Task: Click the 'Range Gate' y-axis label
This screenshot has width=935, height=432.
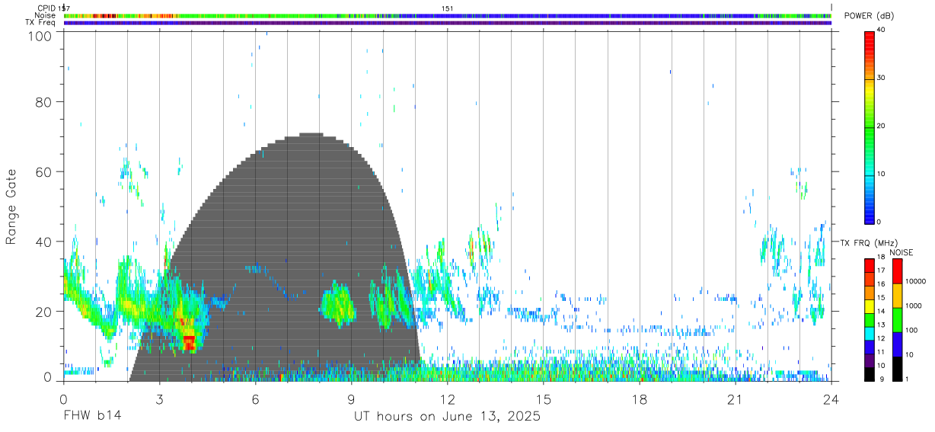Action: tap(11, 206)
